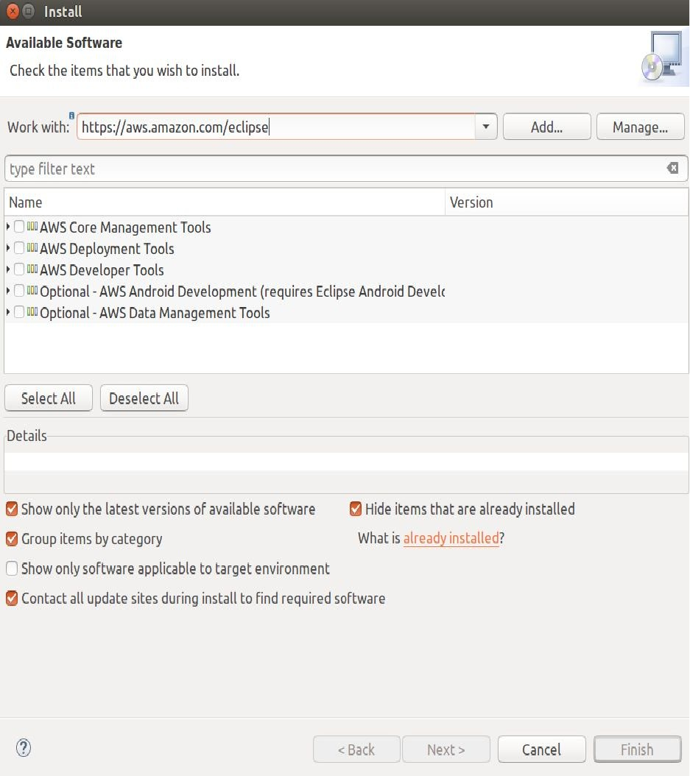Screen dimensions: 690x776
Task: Click the AWS Deployment Tools category icon
Action: (x=32, y=247)
